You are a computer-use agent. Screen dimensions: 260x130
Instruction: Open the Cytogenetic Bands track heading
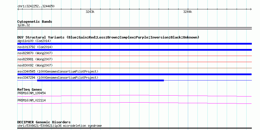pos(35,22)
